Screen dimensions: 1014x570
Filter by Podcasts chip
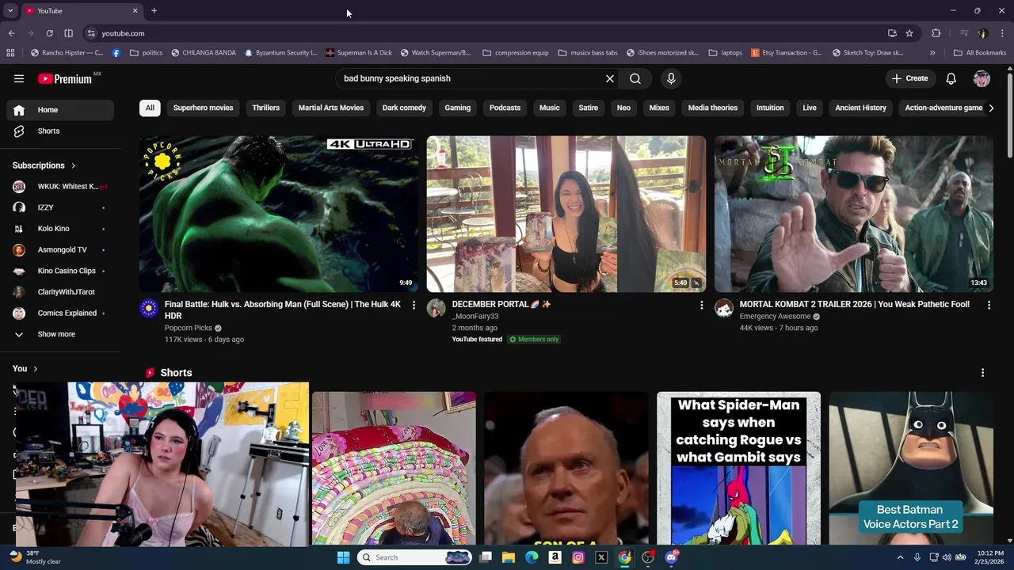505,108
